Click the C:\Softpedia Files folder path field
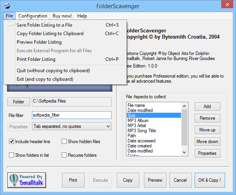236x195 pixels. coord(72,102)
